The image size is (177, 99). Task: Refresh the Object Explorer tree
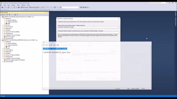click(x=15, y=15)
